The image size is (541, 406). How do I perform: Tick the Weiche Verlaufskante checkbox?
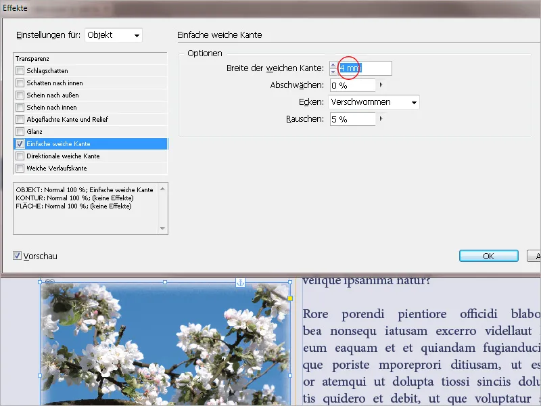[x=20, y=168]
